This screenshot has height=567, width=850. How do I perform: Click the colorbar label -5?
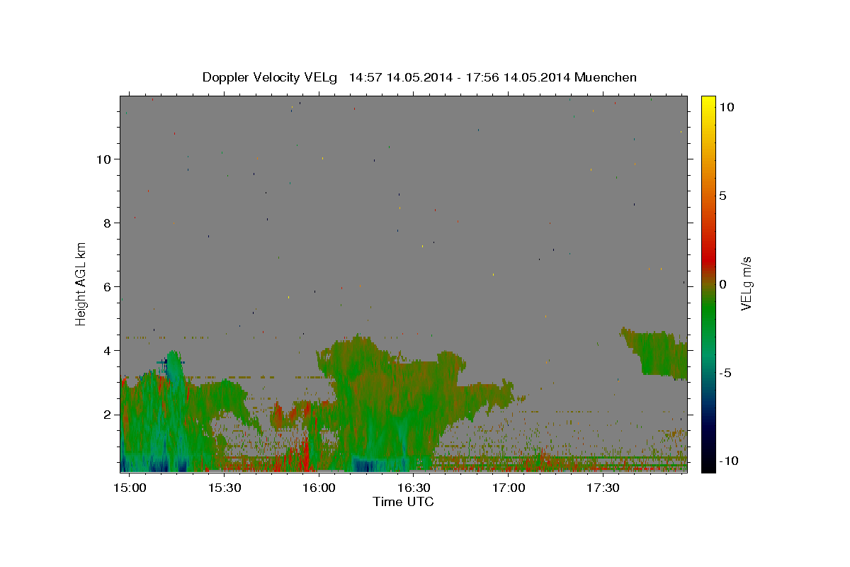click(725, 373)
